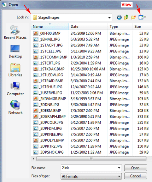Open Network in the places bar
The width and height of the screenshot is (152, 182).
pos(15,107)
